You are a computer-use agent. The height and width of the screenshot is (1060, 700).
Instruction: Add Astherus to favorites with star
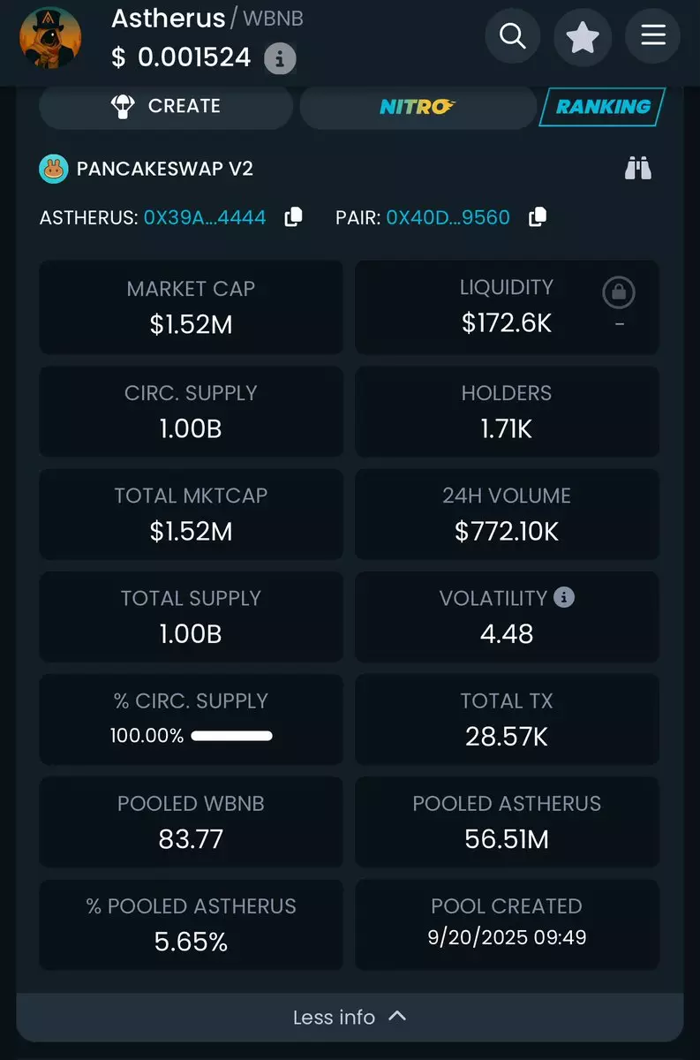[x=583, y=36]
